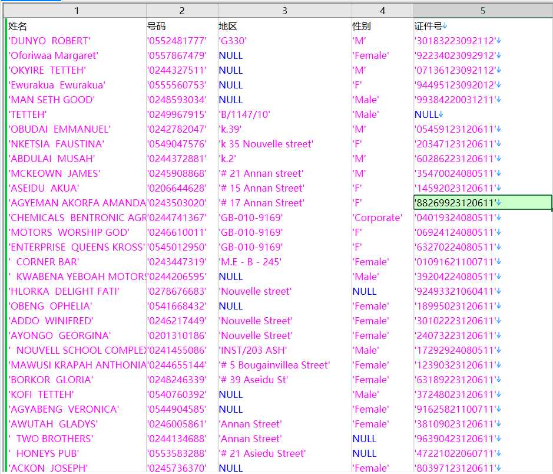Select cell 'CHEMICALS BENTRONIC AGR'
Screen dimensions: 553x474
tap(77, 218)
